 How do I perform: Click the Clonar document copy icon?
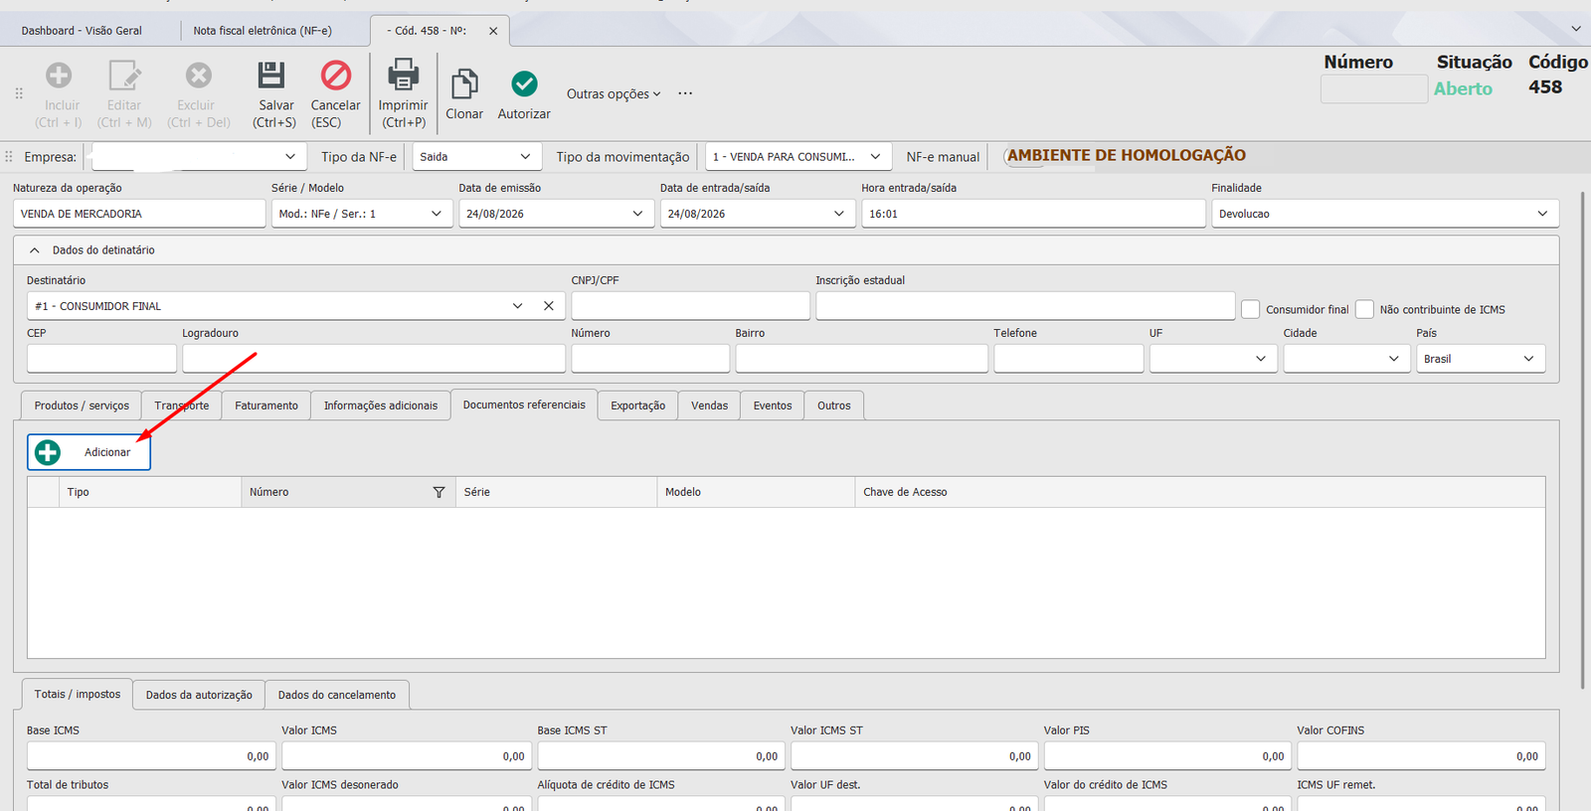(x=464, y=83)
